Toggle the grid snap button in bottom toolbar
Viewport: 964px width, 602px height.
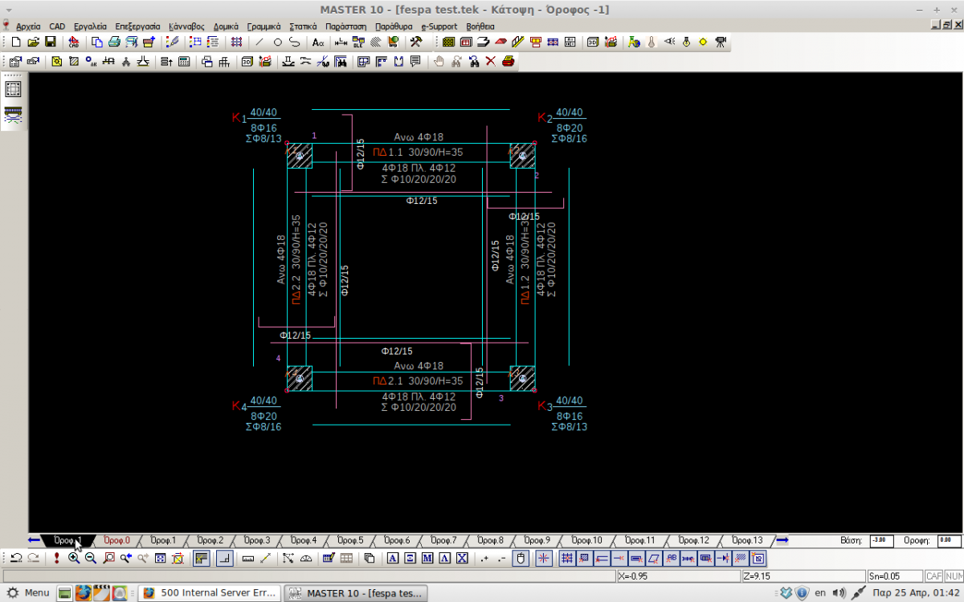tap(566, 559)
